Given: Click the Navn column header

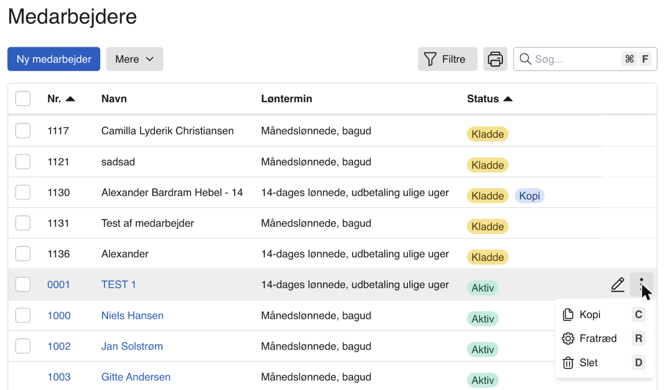Looking at the screenshot, I should 114,98.
